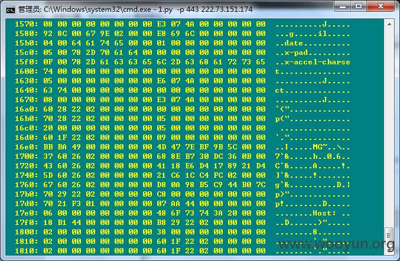Click the offset '1760:'
The width and height of the screenshot is (400, 261).
coord(26,185)
